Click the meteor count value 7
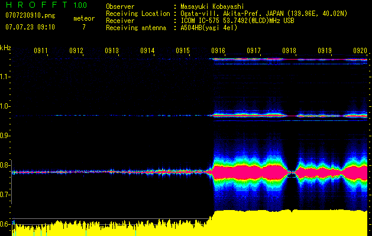372x236 pixels. point(84,27)
